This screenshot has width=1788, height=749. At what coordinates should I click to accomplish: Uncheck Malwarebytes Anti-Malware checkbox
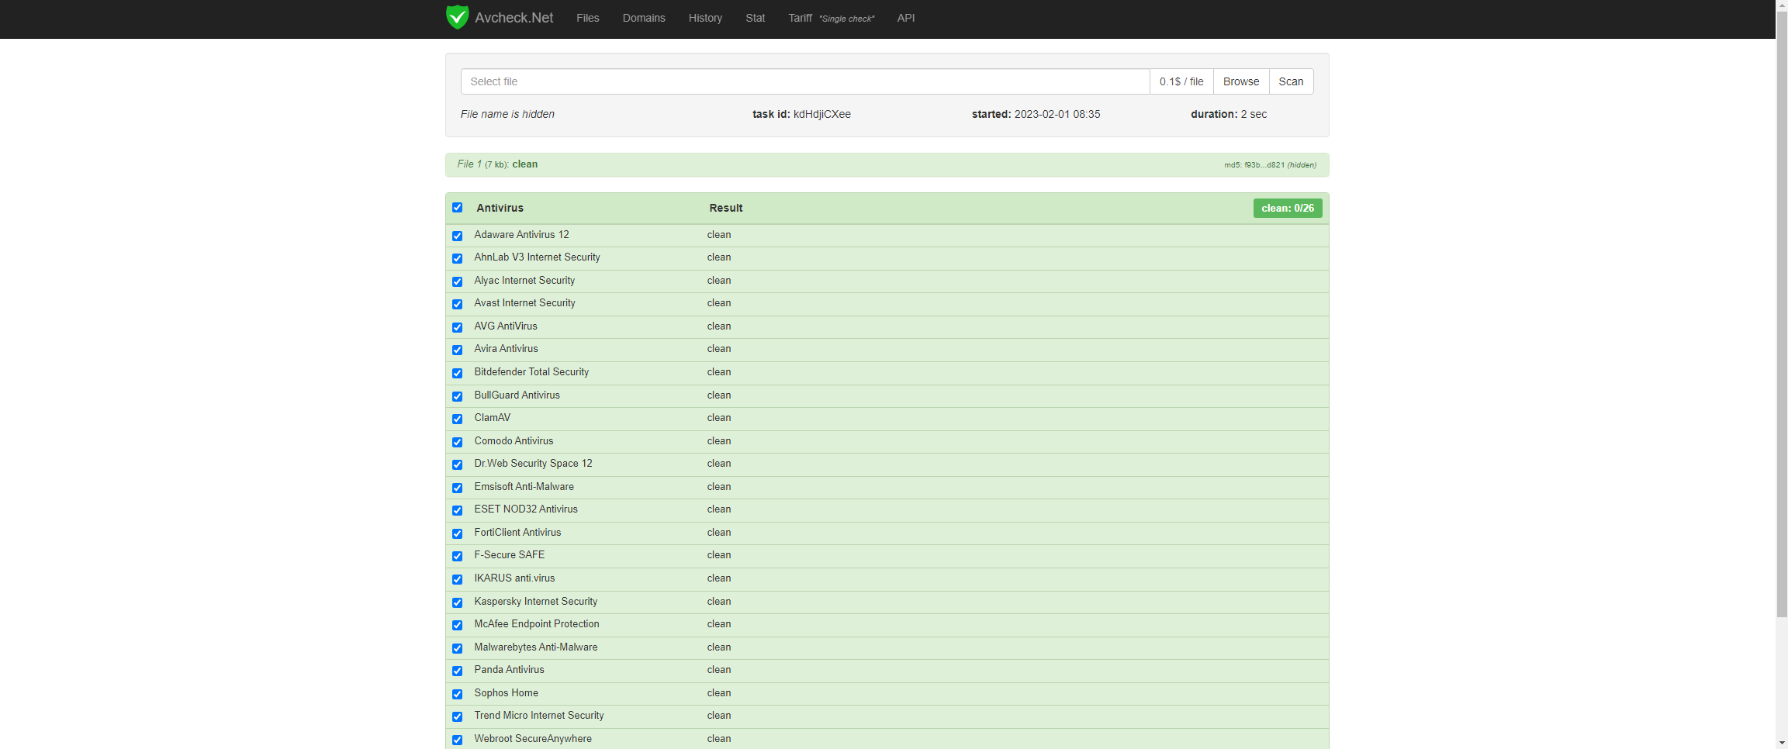tap(458, 648)
